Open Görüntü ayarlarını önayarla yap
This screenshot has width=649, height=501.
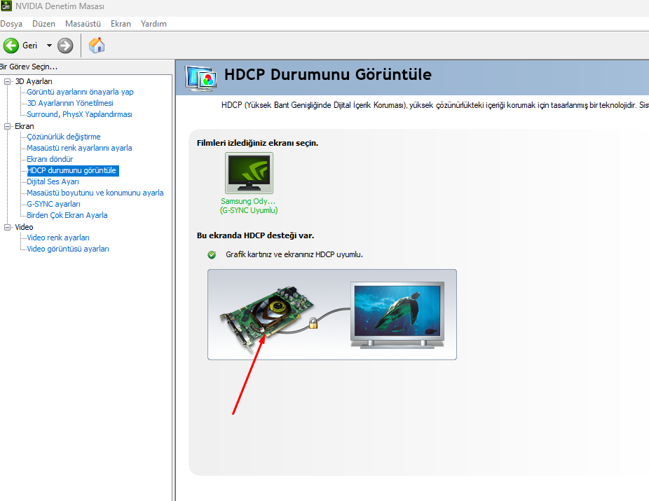(81, 92)
